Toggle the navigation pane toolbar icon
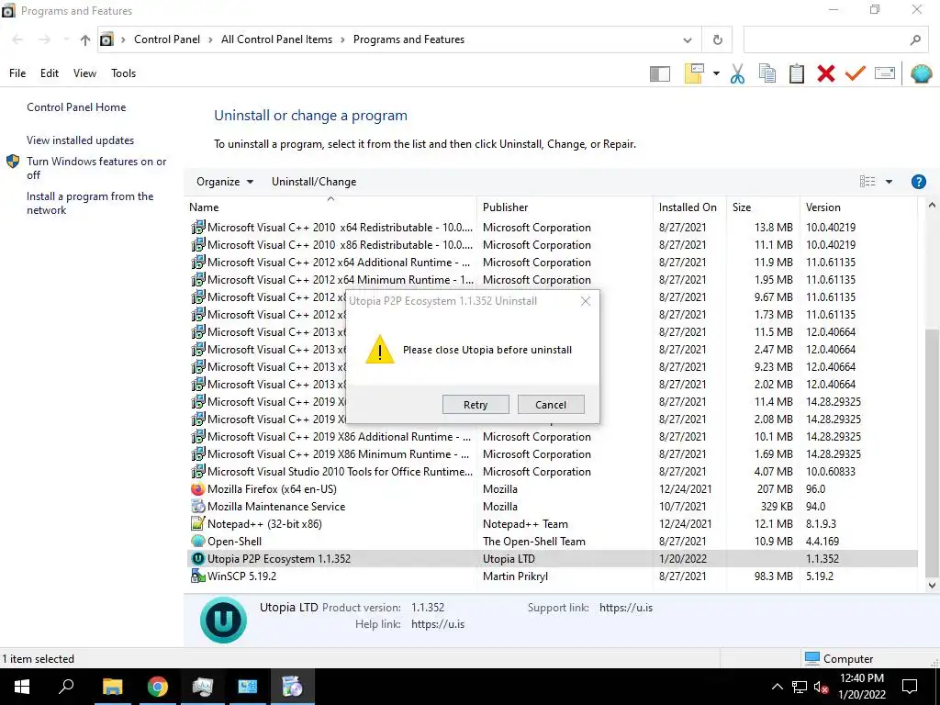This screenshot has height=705, width=940. point(659,73)
